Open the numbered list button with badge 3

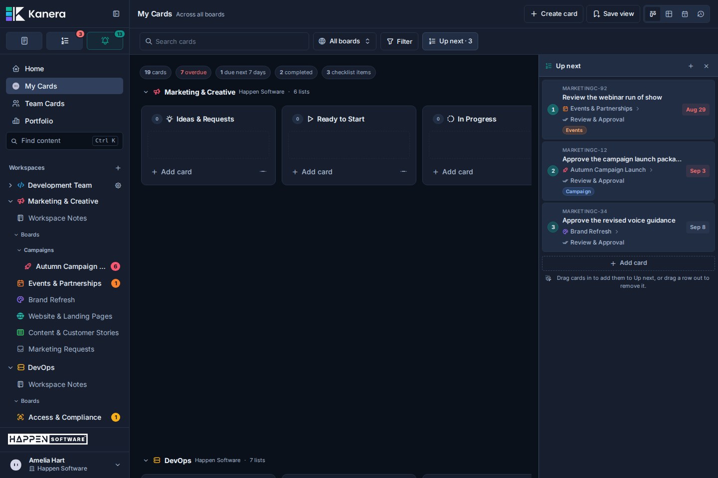[x=65, y=41]
